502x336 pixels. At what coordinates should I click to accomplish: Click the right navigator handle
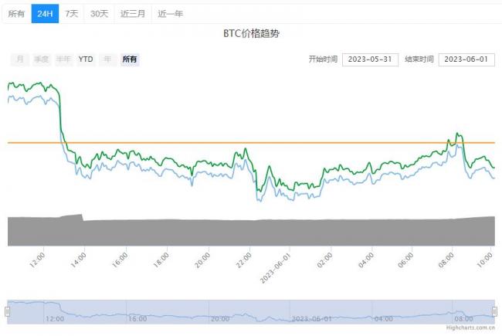click(x=495, y=311)
